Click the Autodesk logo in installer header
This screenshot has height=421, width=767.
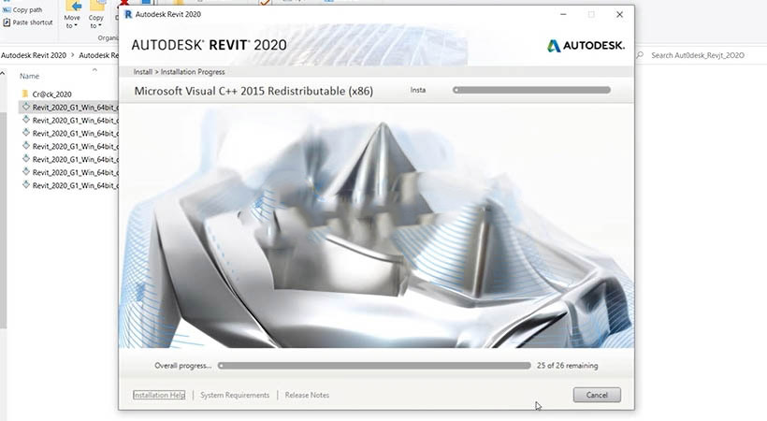click(x=586, y=46)
